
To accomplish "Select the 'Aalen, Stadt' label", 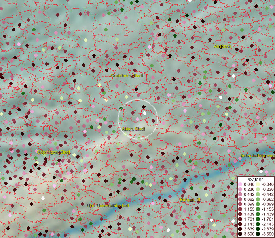I will coord(133,129).
